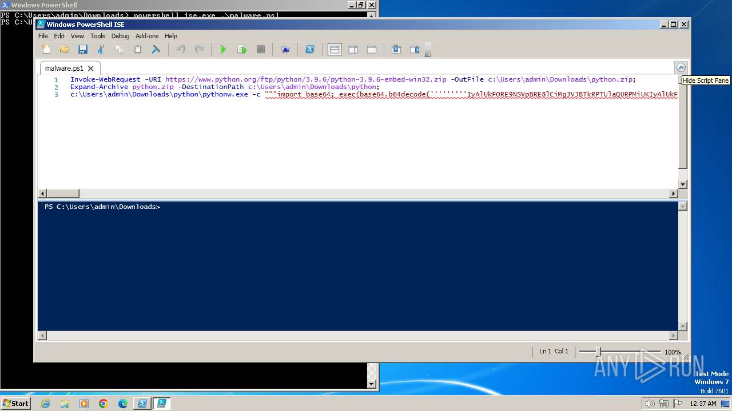
Task: Click pythonw.exe path on line 3
Action: (x=159, y=94)
